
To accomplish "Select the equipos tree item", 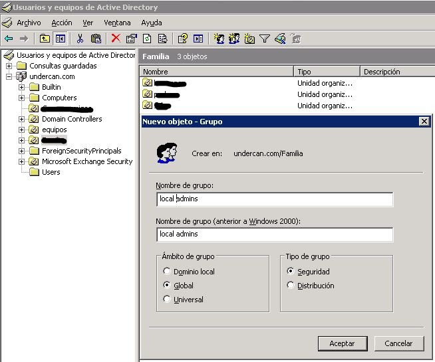I will tap(55, 130).
